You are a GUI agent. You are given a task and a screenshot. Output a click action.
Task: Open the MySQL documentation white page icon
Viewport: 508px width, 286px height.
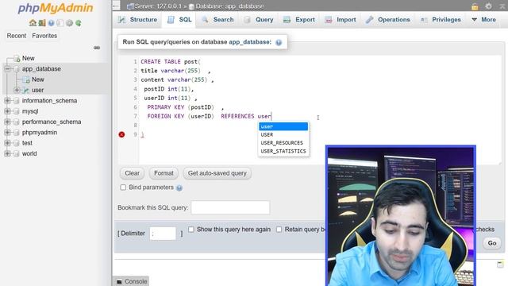click(60, 23)
